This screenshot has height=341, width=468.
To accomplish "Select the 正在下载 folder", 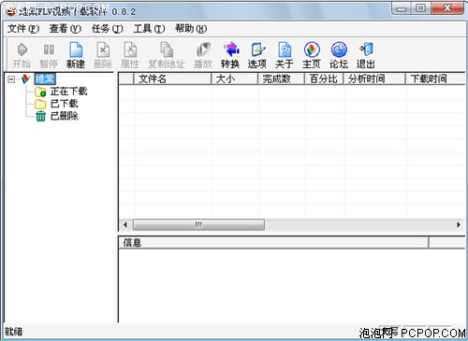I will pos(68,92).
